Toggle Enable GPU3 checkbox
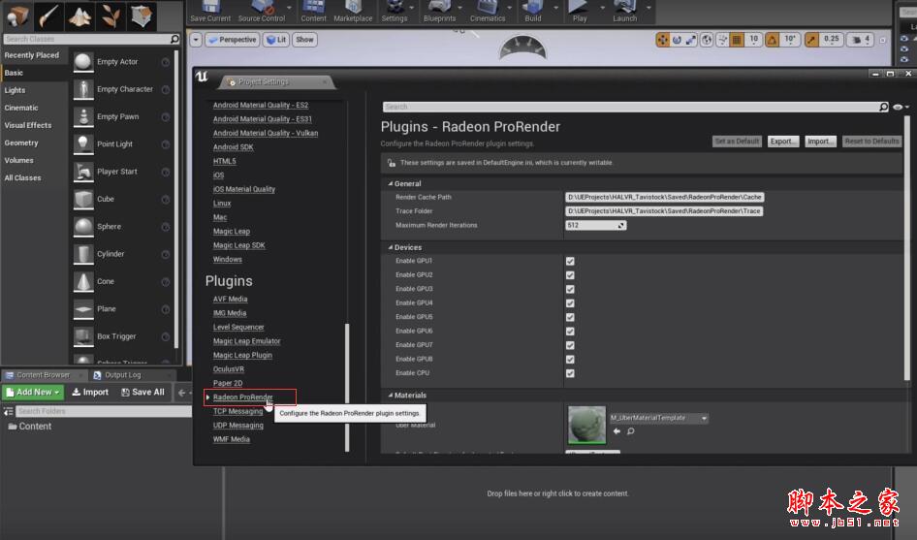The image size is (917, 540). 570,289
